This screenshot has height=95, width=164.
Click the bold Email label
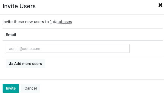11,35
